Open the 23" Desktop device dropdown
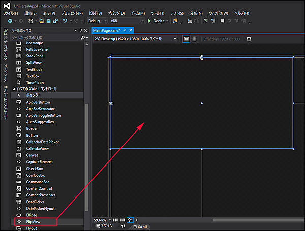 (x=135, y=39)
